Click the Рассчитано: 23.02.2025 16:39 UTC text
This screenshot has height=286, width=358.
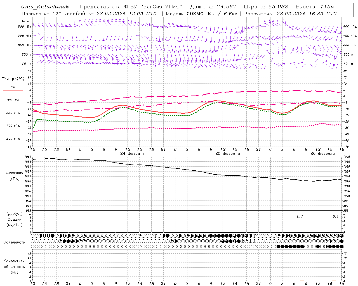pos(290,14)
